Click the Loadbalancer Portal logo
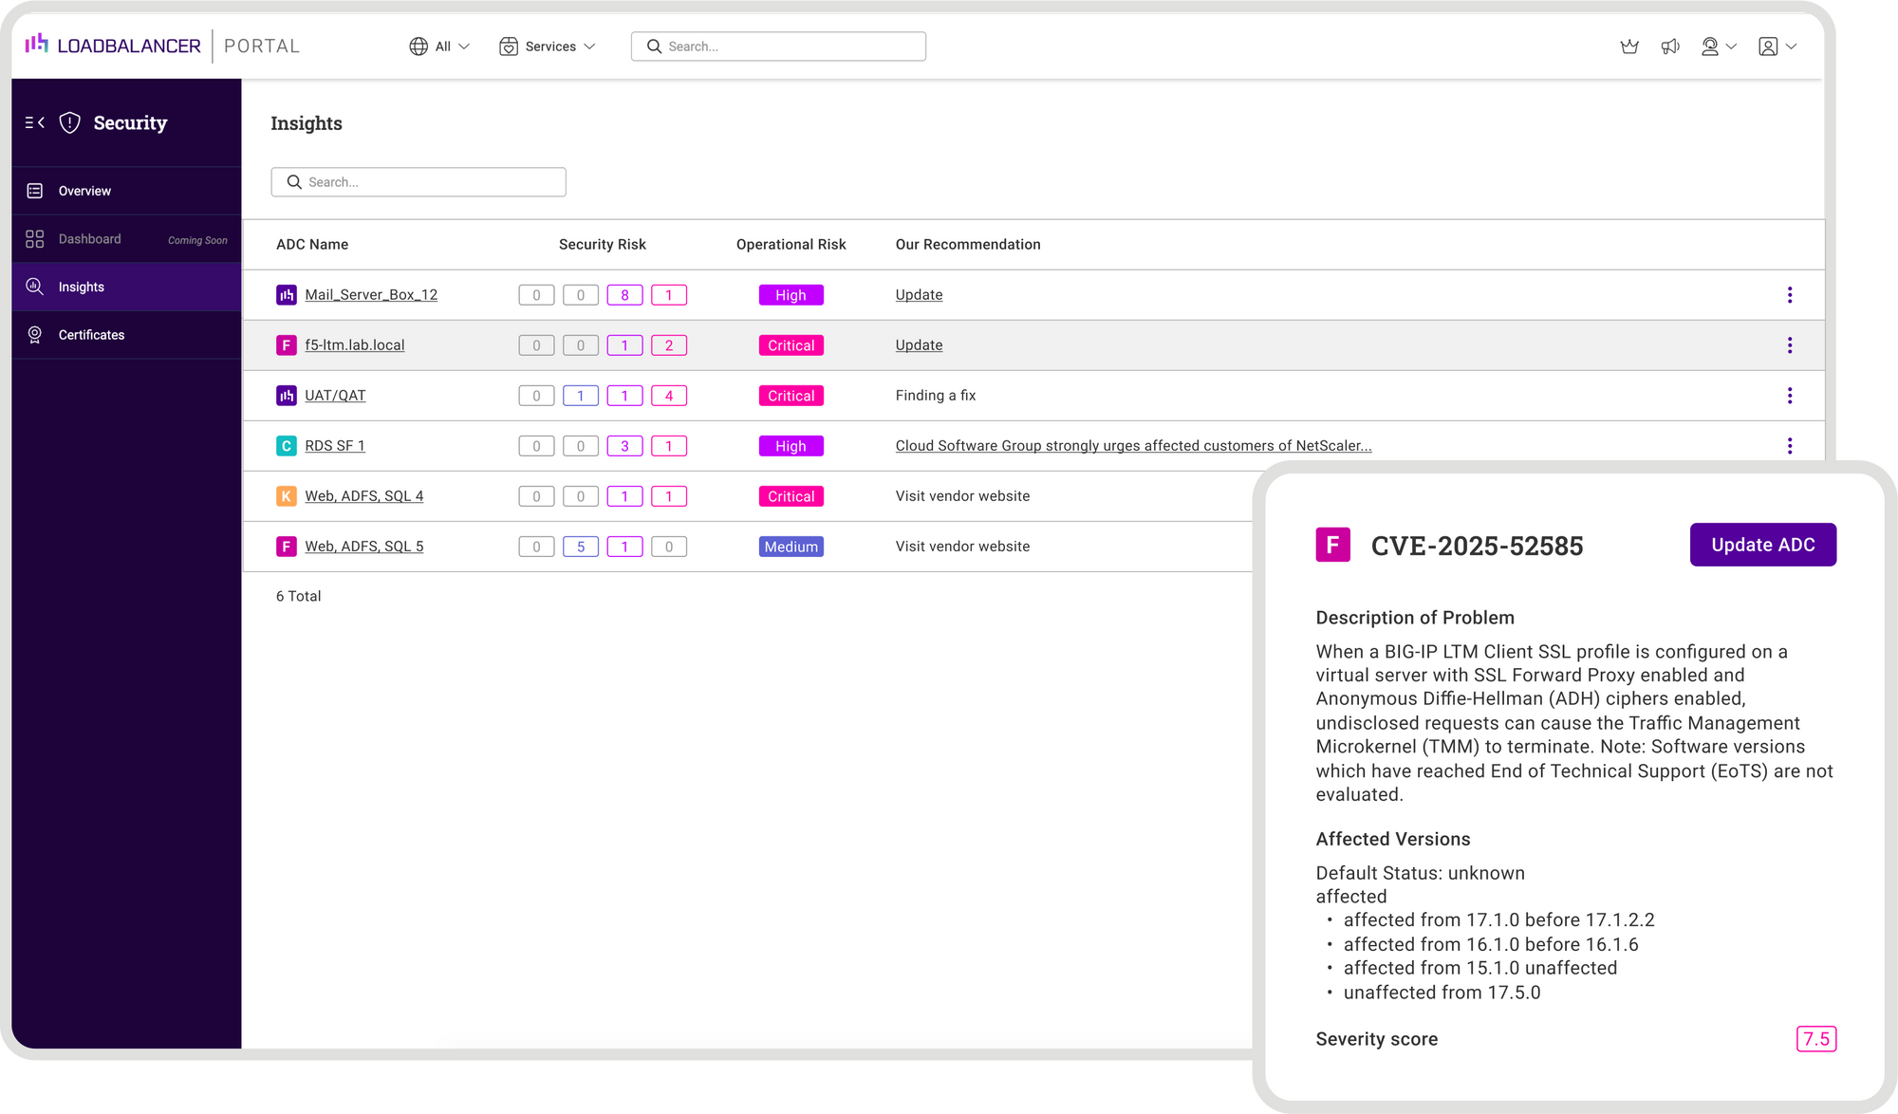 pos(162,46)
